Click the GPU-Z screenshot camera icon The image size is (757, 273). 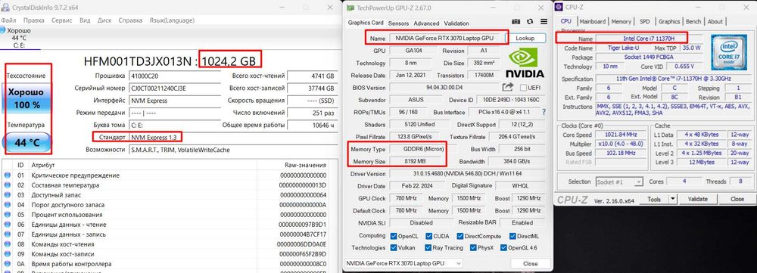tap(516, 22)
